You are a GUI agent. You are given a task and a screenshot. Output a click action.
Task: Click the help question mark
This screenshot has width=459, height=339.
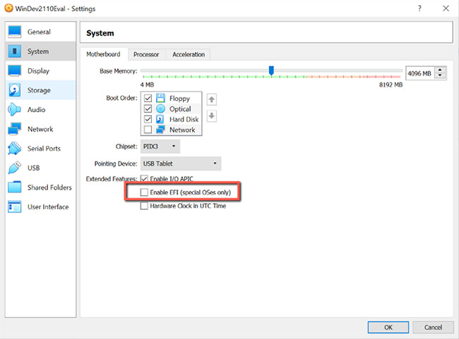(419, 8)
